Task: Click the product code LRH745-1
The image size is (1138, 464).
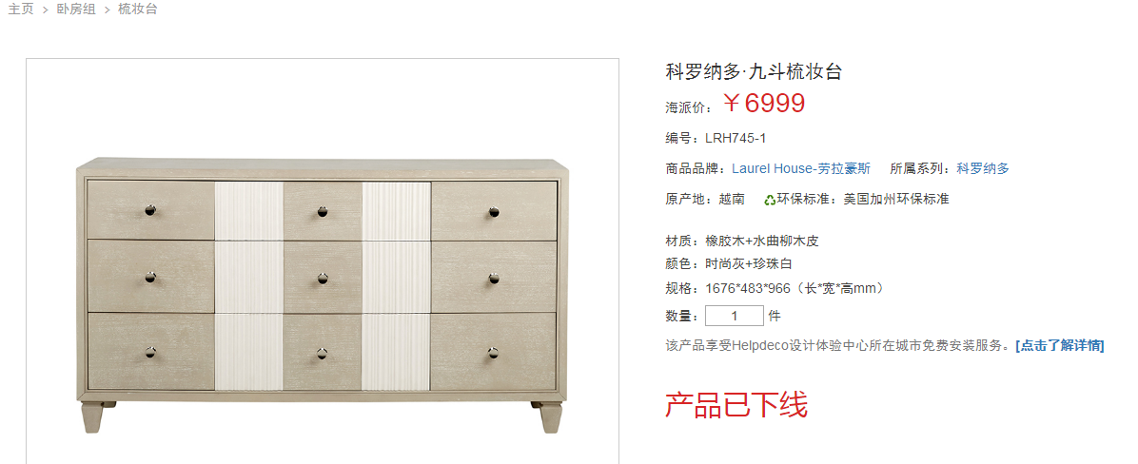Action: pyautogui.click(x=736, y=138)
